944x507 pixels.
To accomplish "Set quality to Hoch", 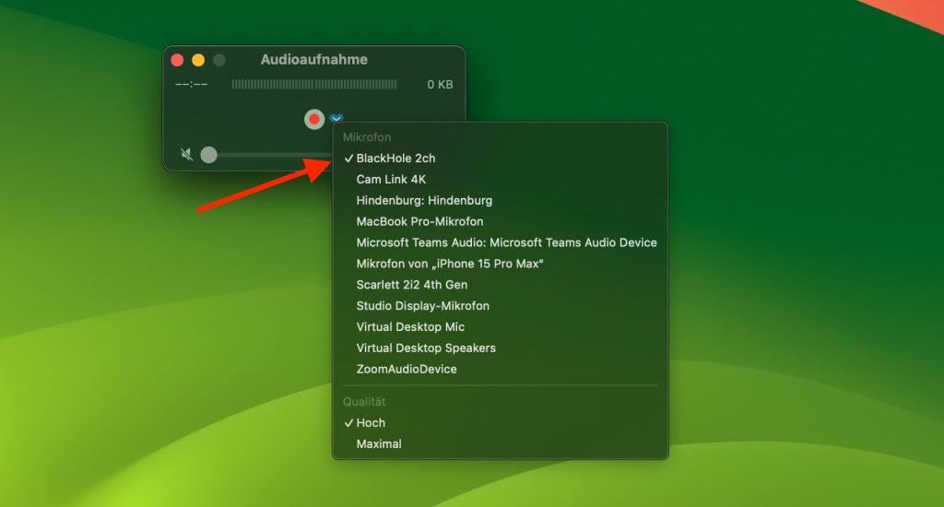I will [x=501, y=423].
